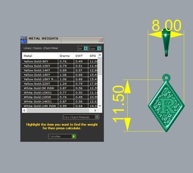The height and width of the screenshot is (173, 193).
Task: Click the 0.79 grams value for 10KY
Action: tap(63, 66)
